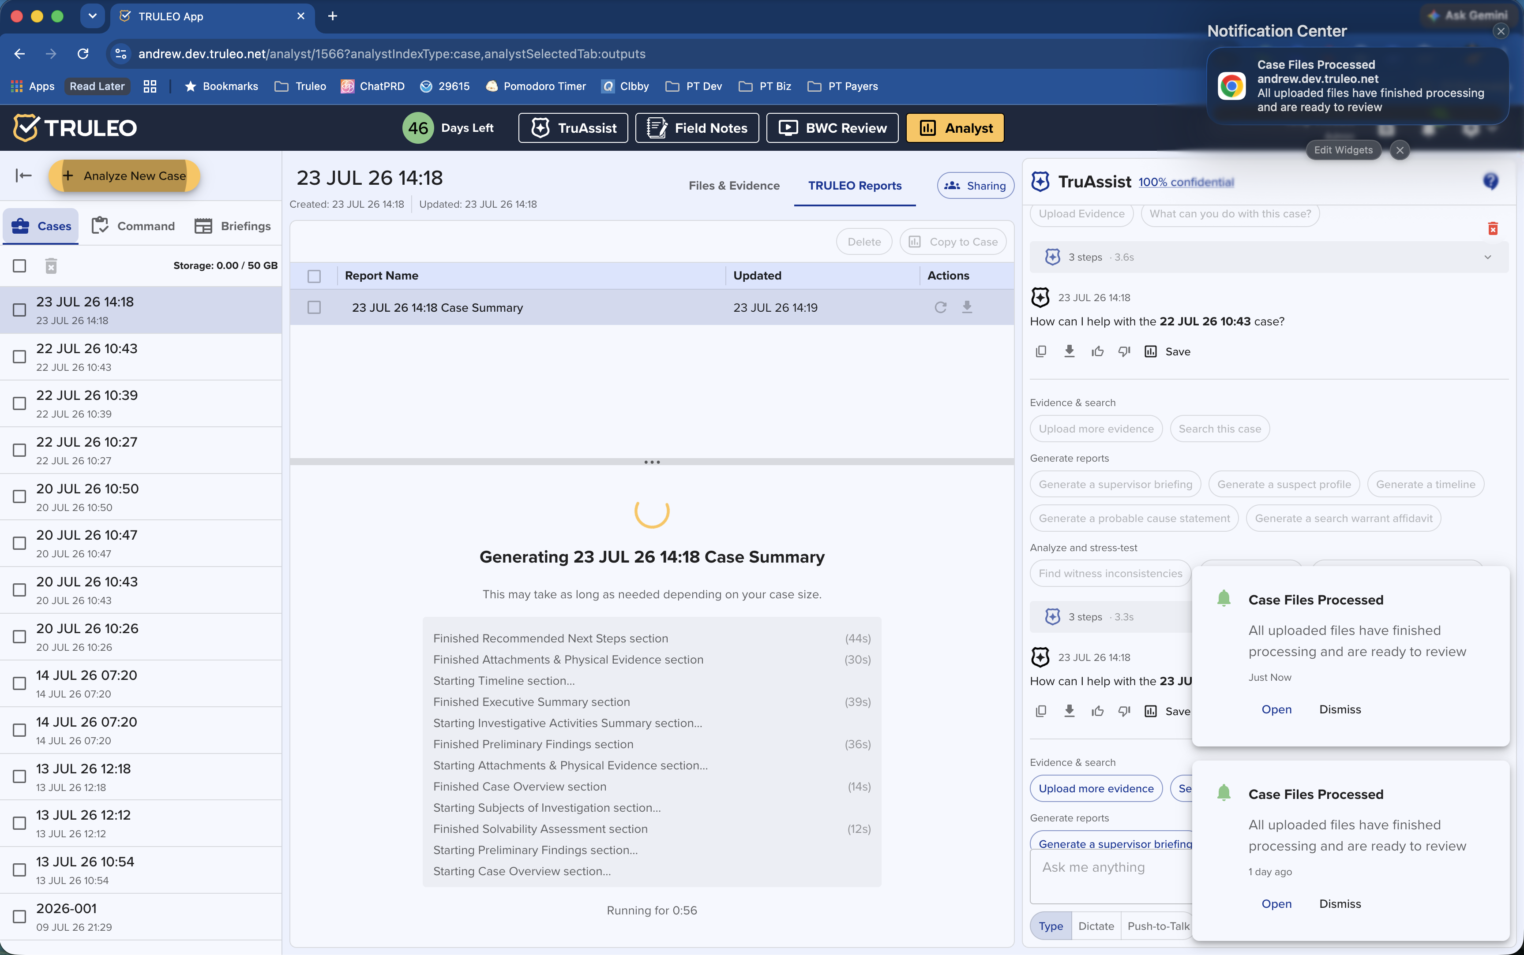
Task: Check the 22 JUL 26 10:39 case checkbox
Action: (19, 403)
